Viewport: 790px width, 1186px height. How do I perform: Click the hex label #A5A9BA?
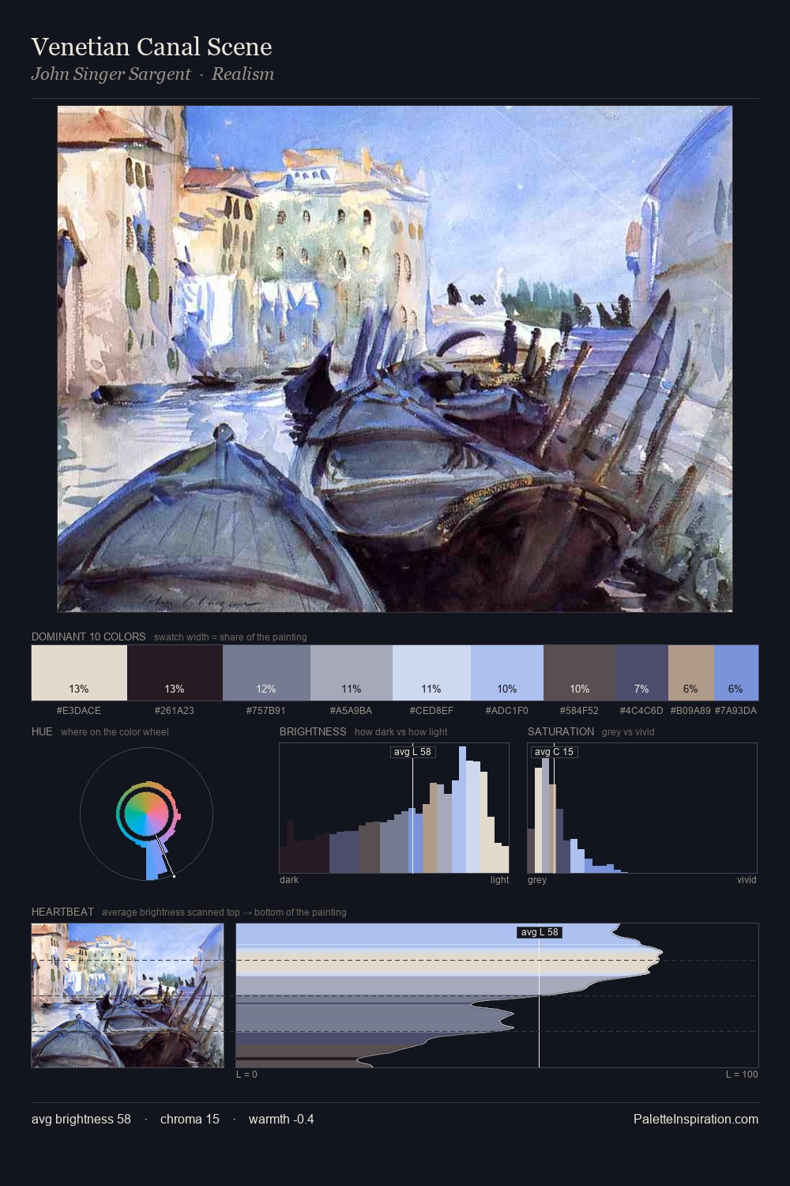(x=352, y=710)
